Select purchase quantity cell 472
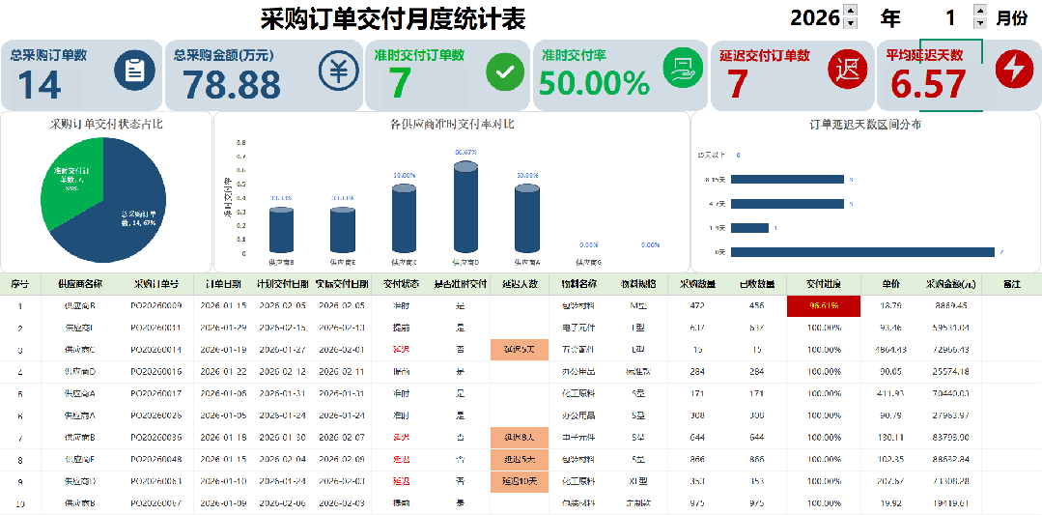1042x515 pixels. [697, 306]
